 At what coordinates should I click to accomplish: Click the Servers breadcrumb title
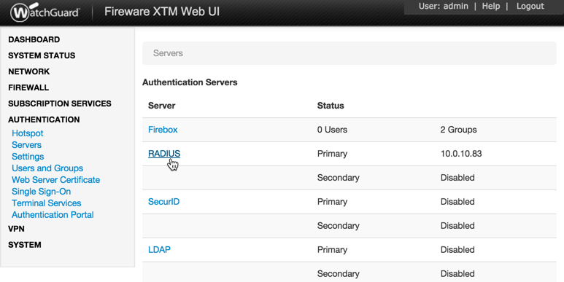(168, 53)
